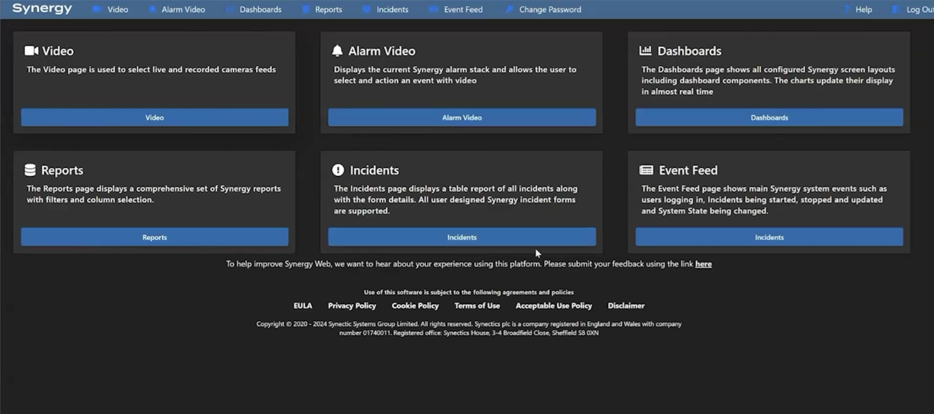
Task: Click the blue Video button in the Video card
Action: 155,118
